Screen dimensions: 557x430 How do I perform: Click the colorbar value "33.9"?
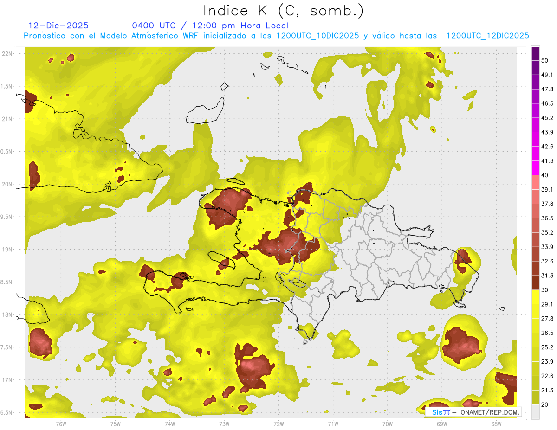(547, 247)
